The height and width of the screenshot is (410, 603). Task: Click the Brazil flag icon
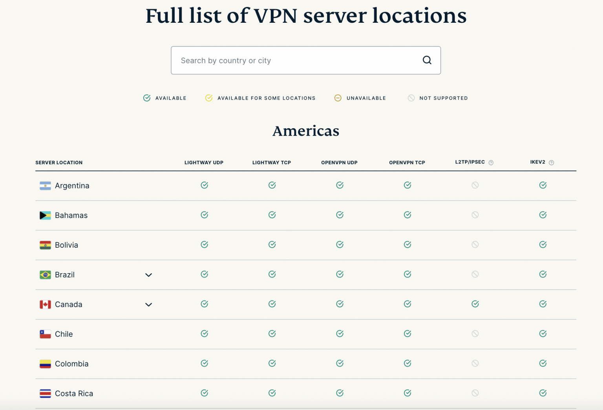[x=45, y=275]
